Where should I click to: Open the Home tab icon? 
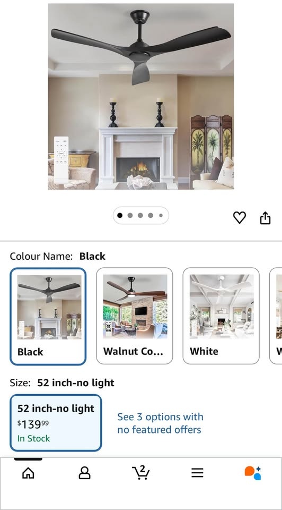click(x=28, y=473)
